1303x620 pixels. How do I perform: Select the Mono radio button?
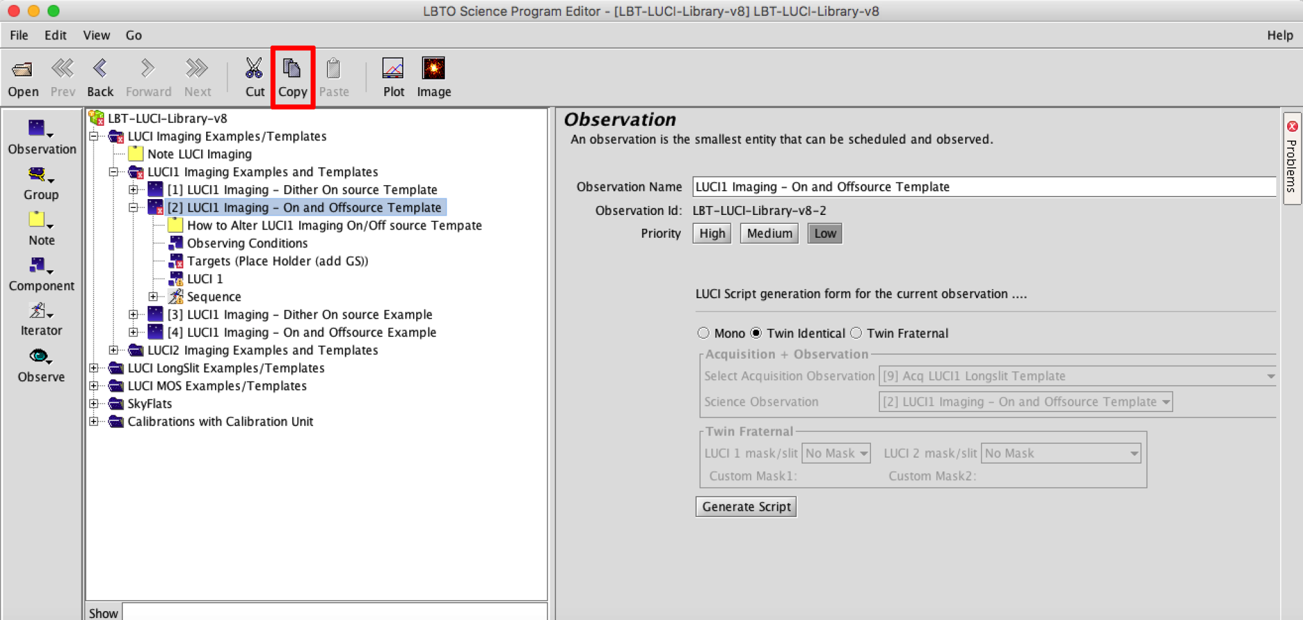703,333
